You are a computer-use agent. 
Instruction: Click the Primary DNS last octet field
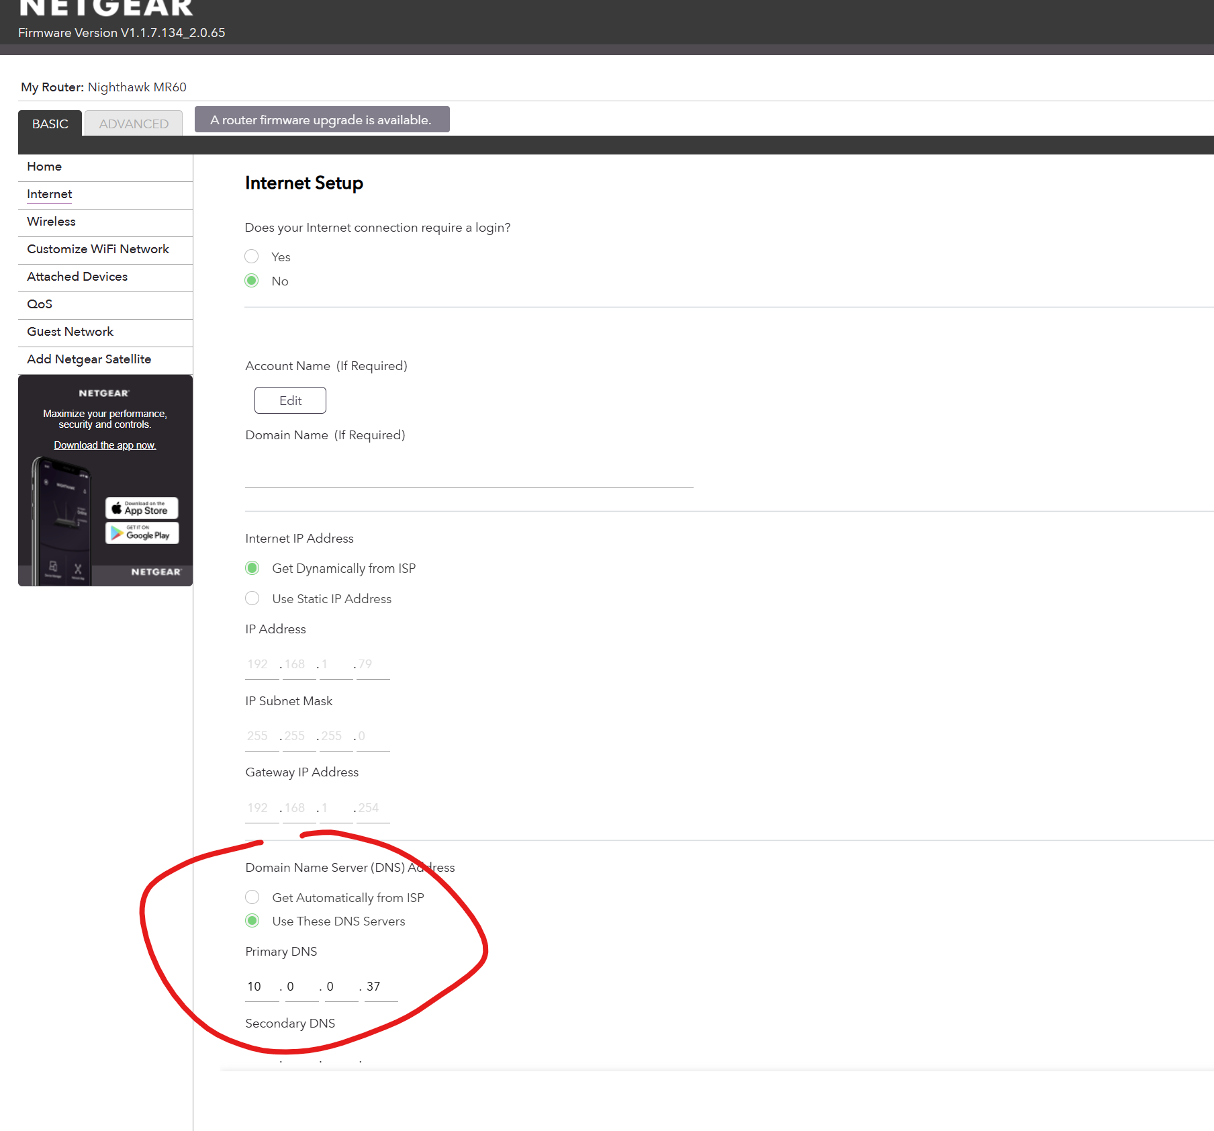[380, 987]
